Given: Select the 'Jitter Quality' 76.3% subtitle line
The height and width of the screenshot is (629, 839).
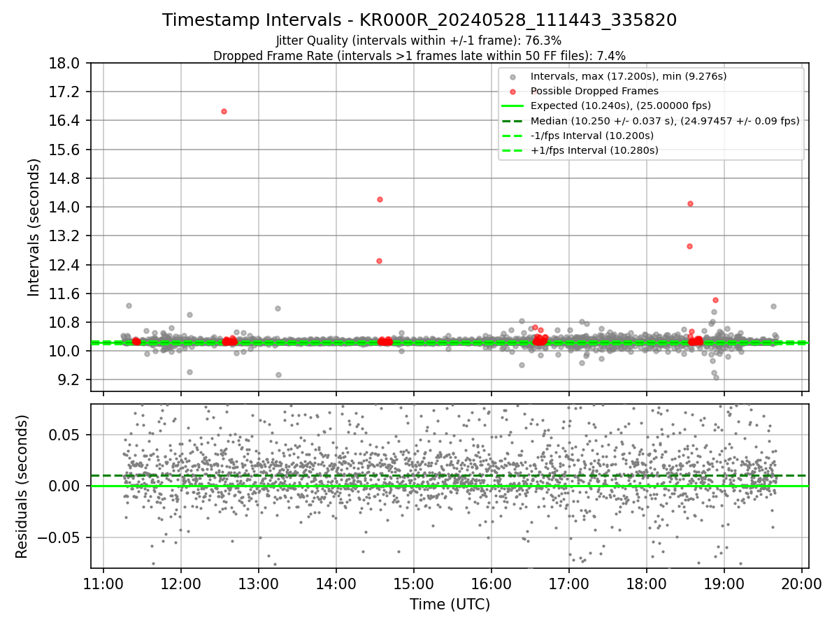Looking at the screenshot, I should [419, 41].
